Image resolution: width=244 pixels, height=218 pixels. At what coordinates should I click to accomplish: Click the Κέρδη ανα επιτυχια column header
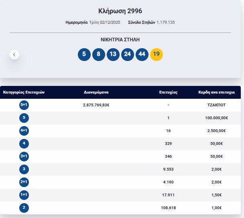216,92
